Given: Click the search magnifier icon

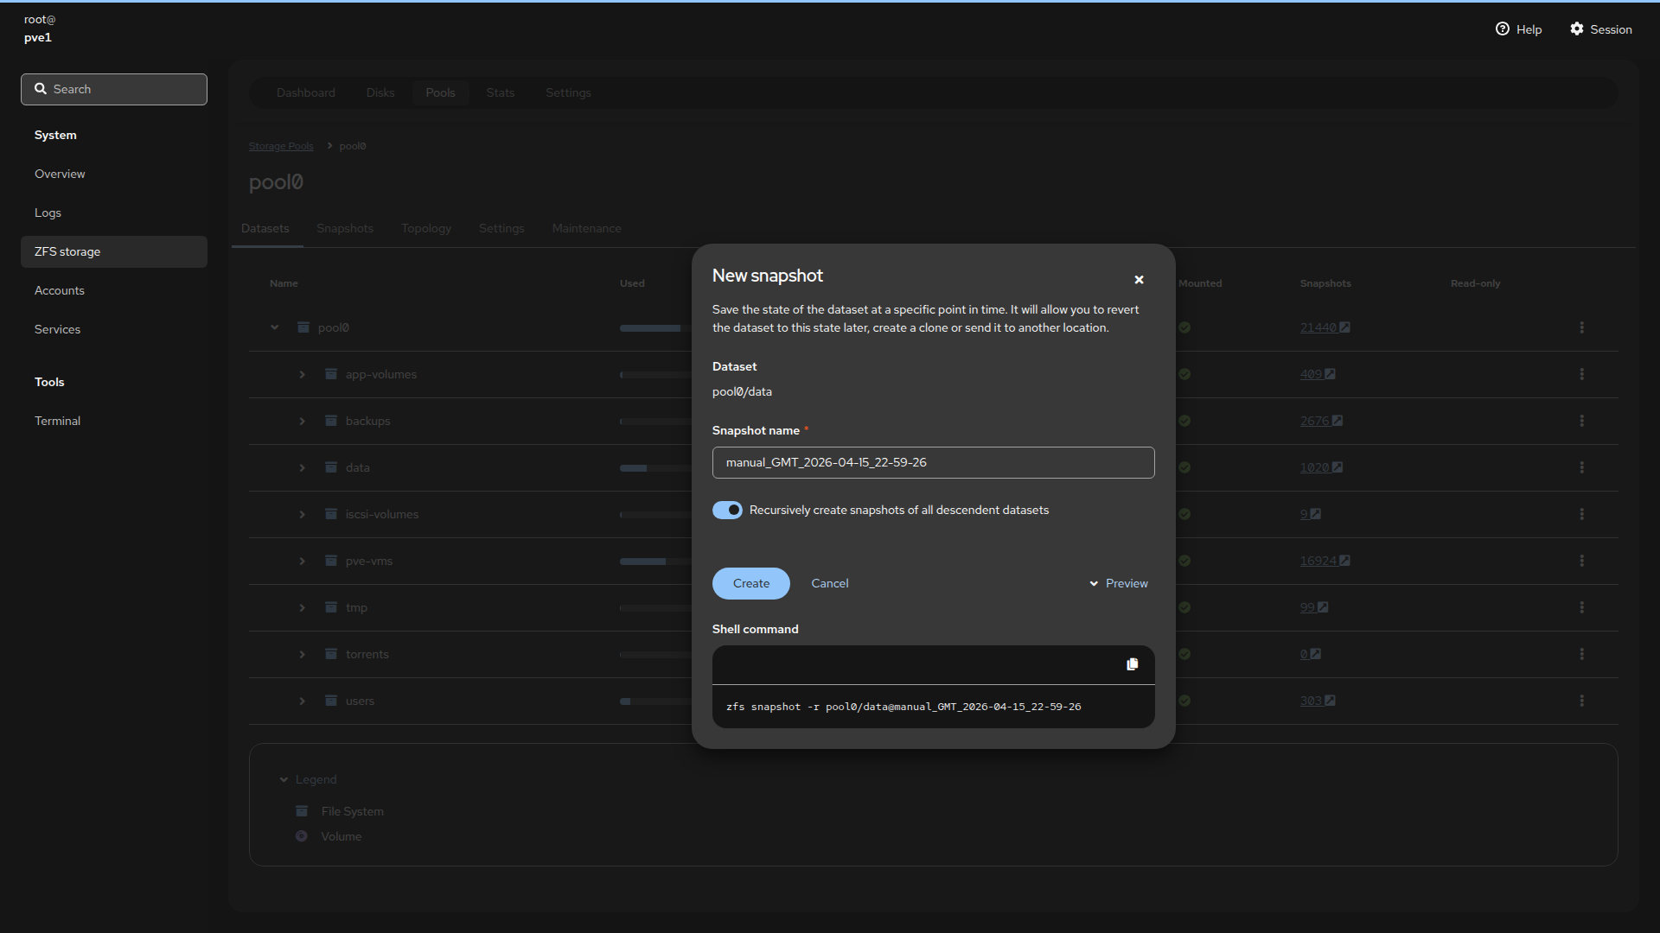Looking at the screenshot, I should pos(40,89).
